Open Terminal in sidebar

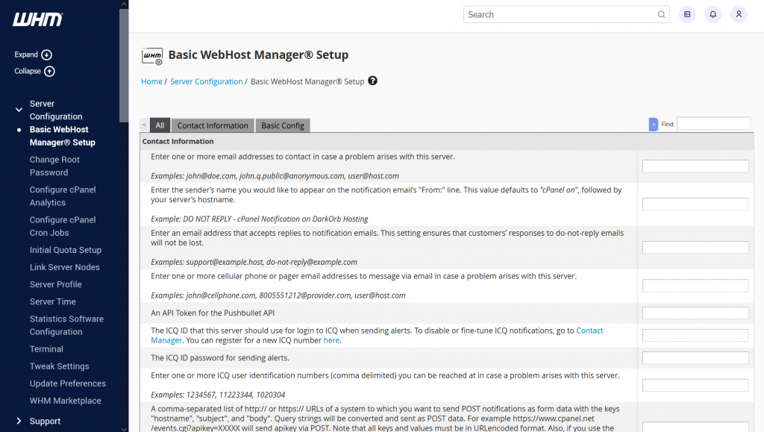pyautogui.click(x=46, y=348)
